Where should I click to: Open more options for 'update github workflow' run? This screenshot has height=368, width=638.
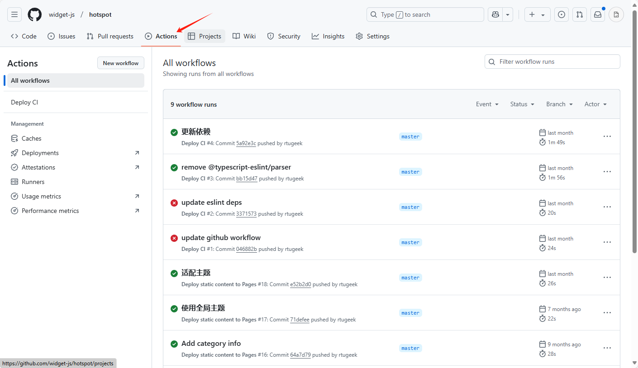tap(607, 242)
